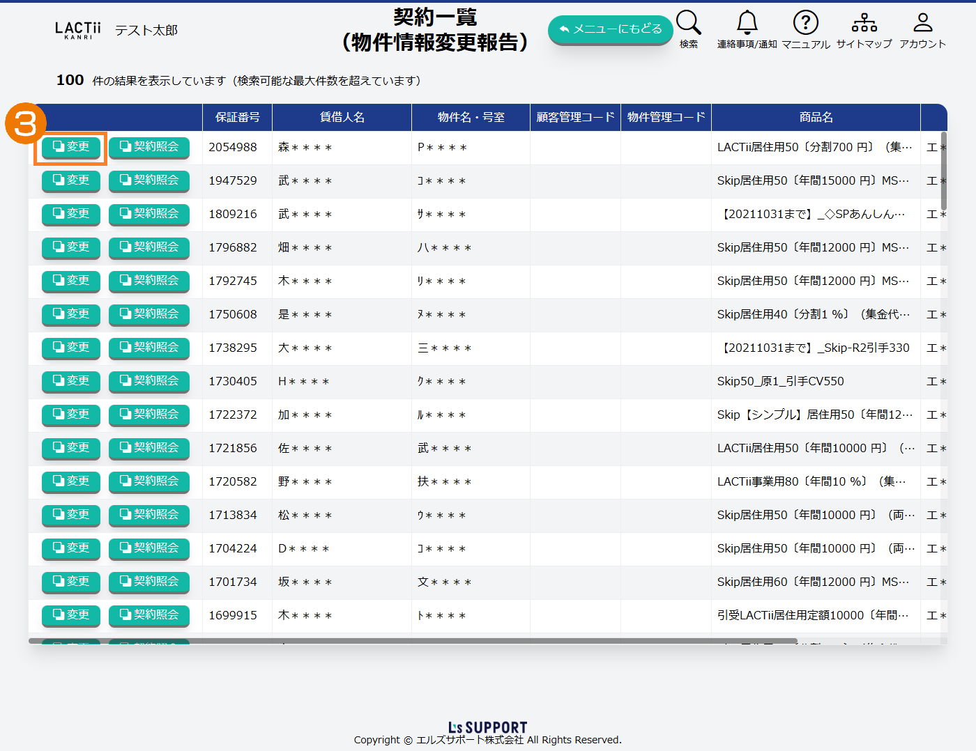Open the account user icon
Image resolution: width=976 pixels, height=751 pixels.
[922, 23]
